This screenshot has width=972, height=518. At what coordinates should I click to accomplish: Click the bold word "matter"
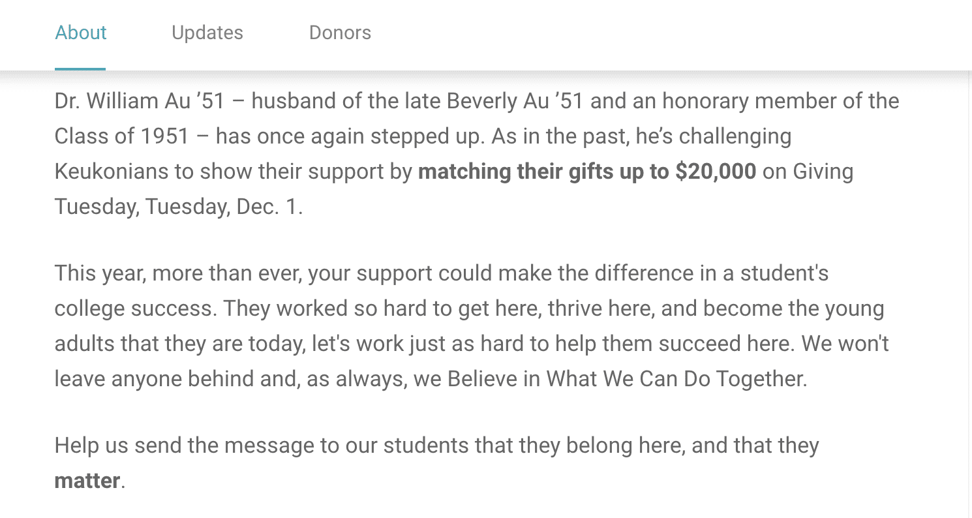[x=87, y=481]
